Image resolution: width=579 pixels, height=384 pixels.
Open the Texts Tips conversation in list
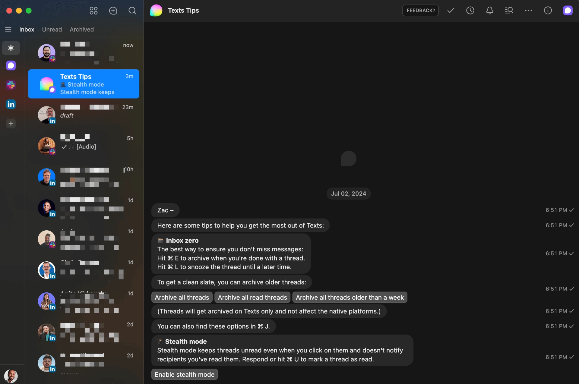(84, 84)
